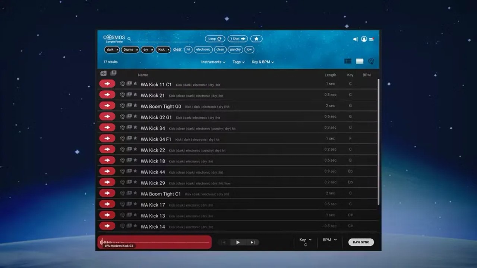477x268 pixels.
Task: Favorite WA Boom Tight C1 with star
Action: tap(135, 193)
